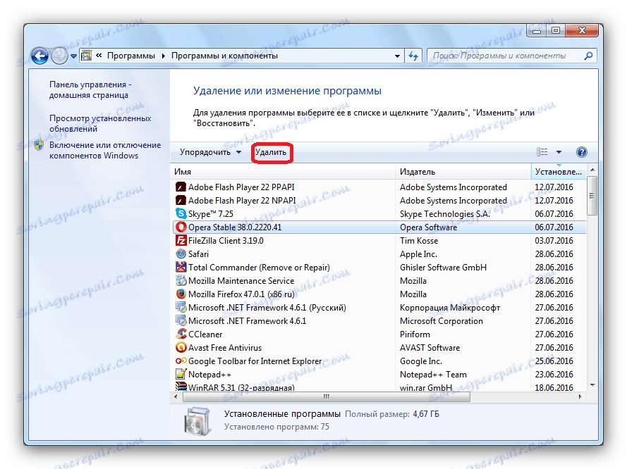627x469 pixels.
Task: Click the Skype 7.25 program icon
Action: coord(181,213)
